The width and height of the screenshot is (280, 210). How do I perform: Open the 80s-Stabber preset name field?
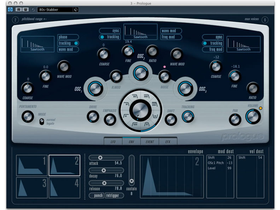tap(55, 10)
